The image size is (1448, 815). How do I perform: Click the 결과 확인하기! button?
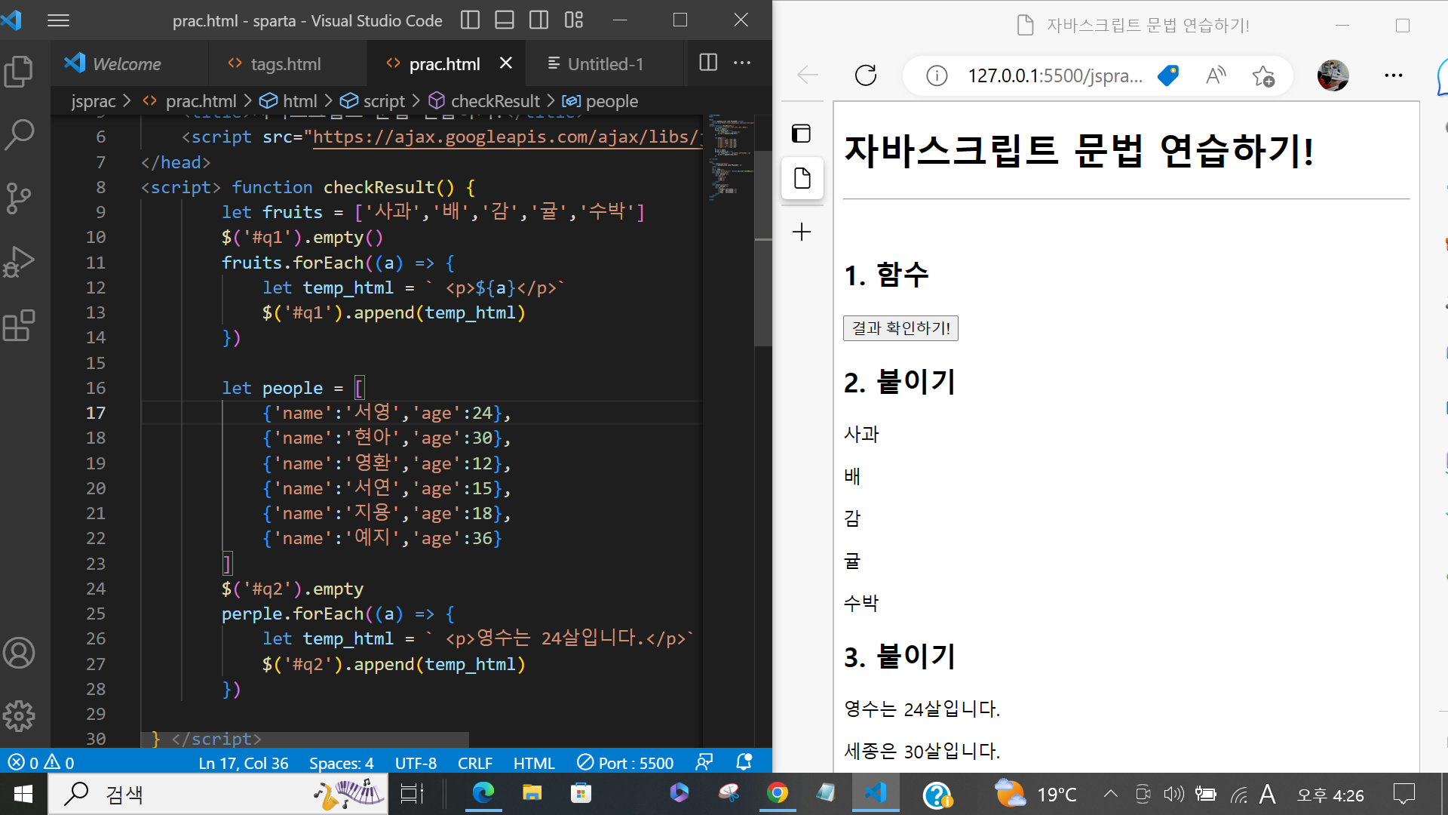point(900,328)
